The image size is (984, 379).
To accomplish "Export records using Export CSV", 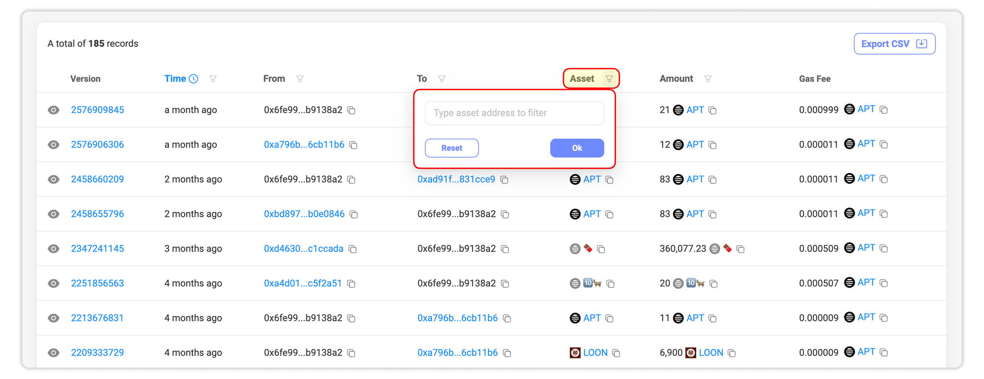I will coord(894,44).
